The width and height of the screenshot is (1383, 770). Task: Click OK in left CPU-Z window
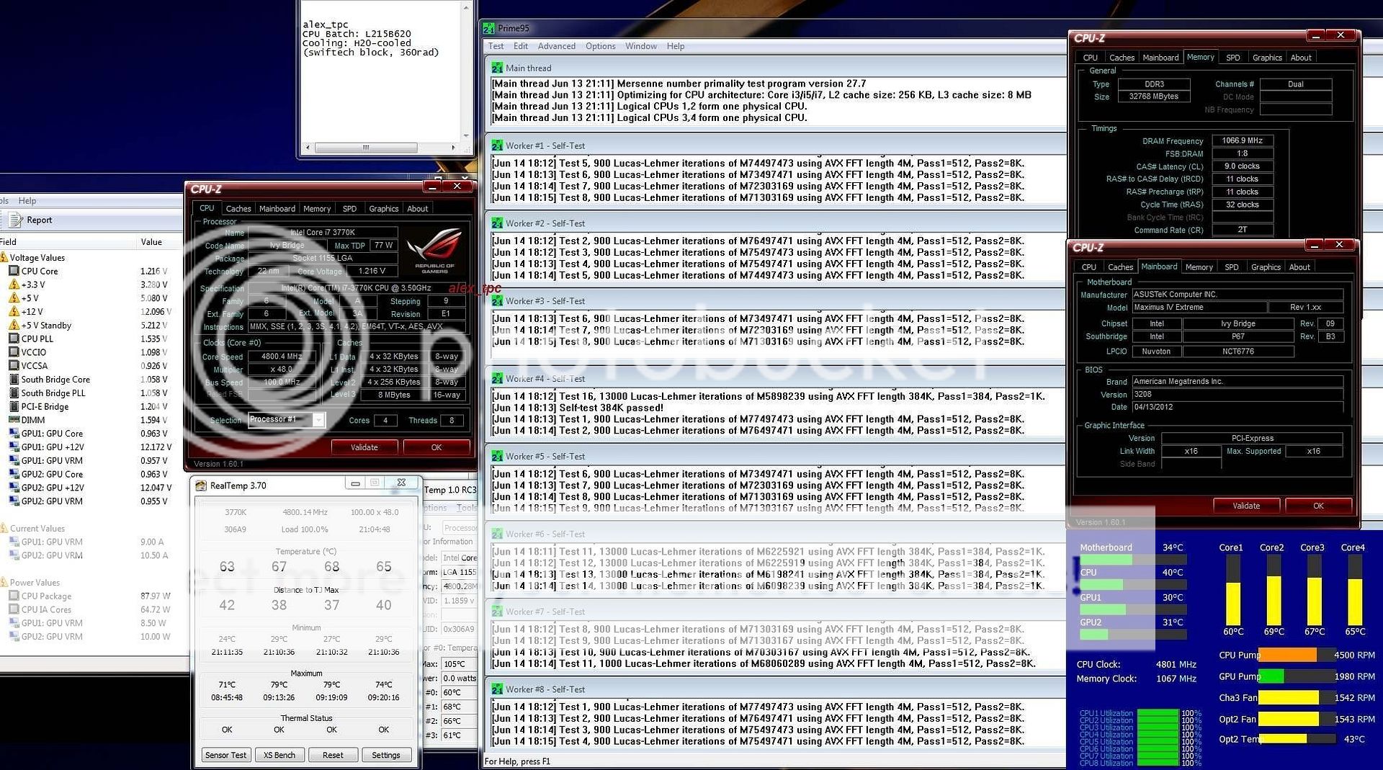pos(437,447)
